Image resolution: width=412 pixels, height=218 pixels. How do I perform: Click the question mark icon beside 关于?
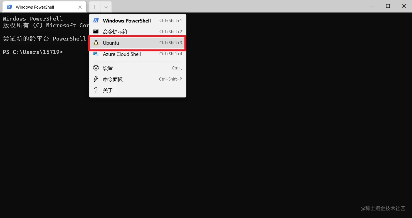click(96, 90)
